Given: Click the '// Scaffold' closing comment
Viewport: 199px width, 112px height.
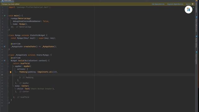Looking at the screenshot, I should point(23,97).
